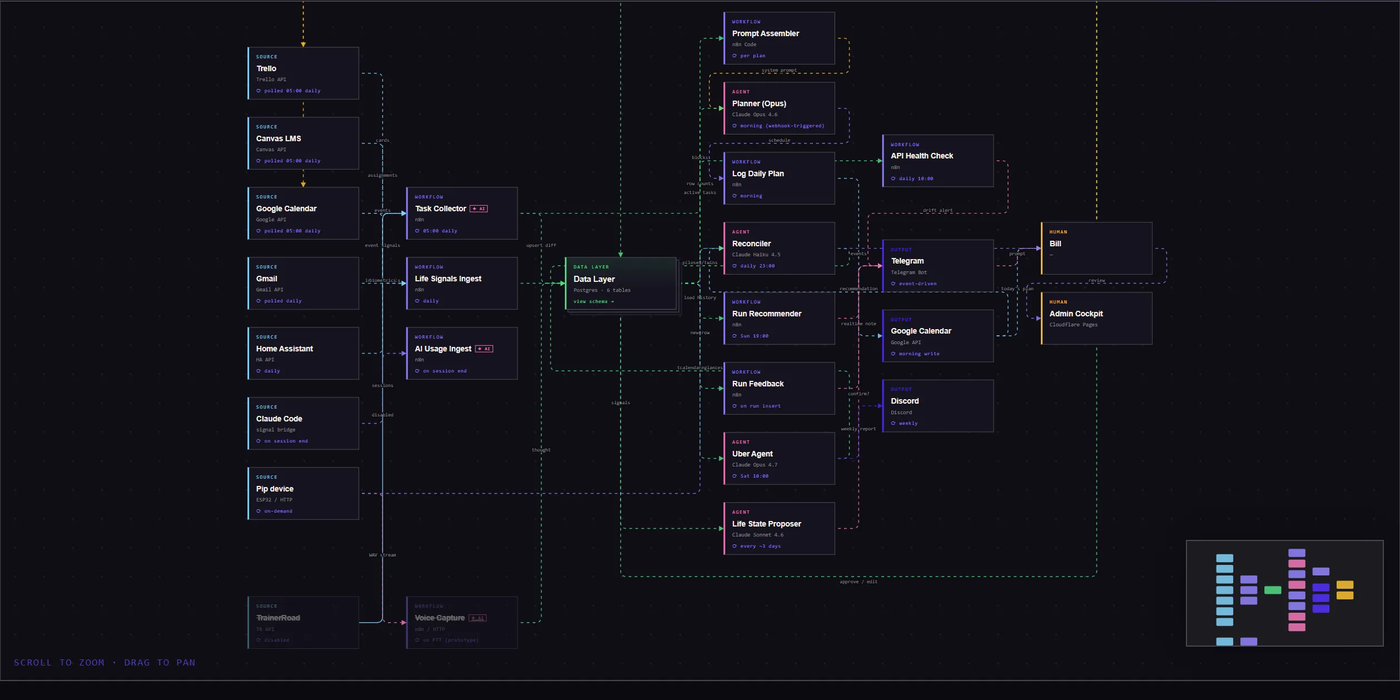Screen dimensions: 1400x700
Task: Select the Bill human node
Action: (1096, 249)
